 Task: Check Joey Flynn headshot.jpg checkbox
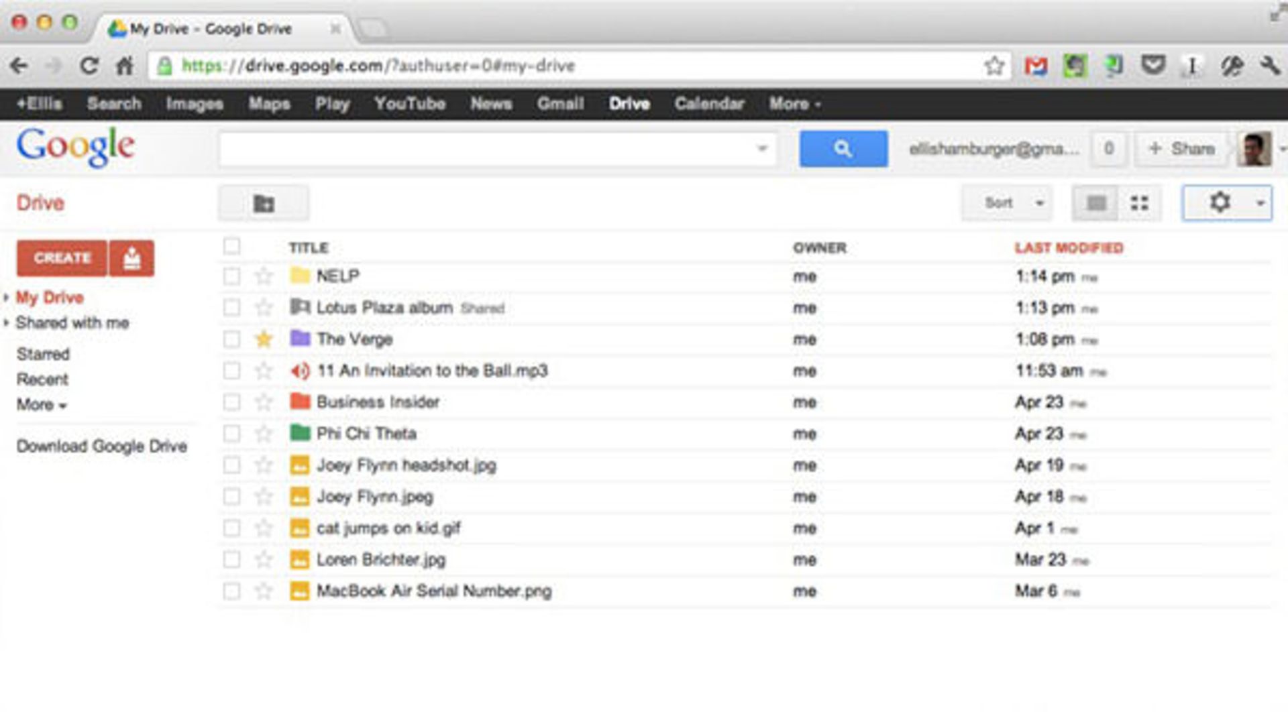(231, 465)
